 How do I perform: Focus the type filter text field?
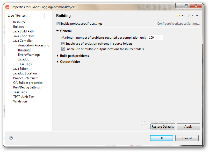[26, 16]
